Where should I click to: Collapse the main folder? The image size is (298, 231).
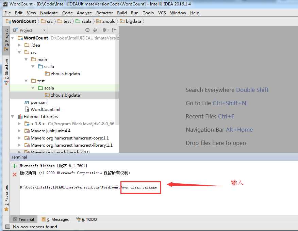(x=26, y=60)
